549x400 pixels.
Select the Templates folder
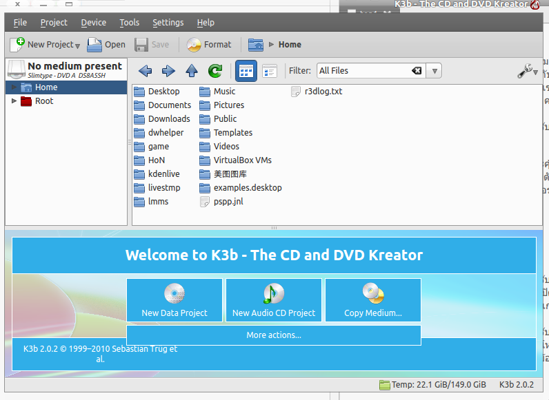pyautogui.click(x=226, y=133)
